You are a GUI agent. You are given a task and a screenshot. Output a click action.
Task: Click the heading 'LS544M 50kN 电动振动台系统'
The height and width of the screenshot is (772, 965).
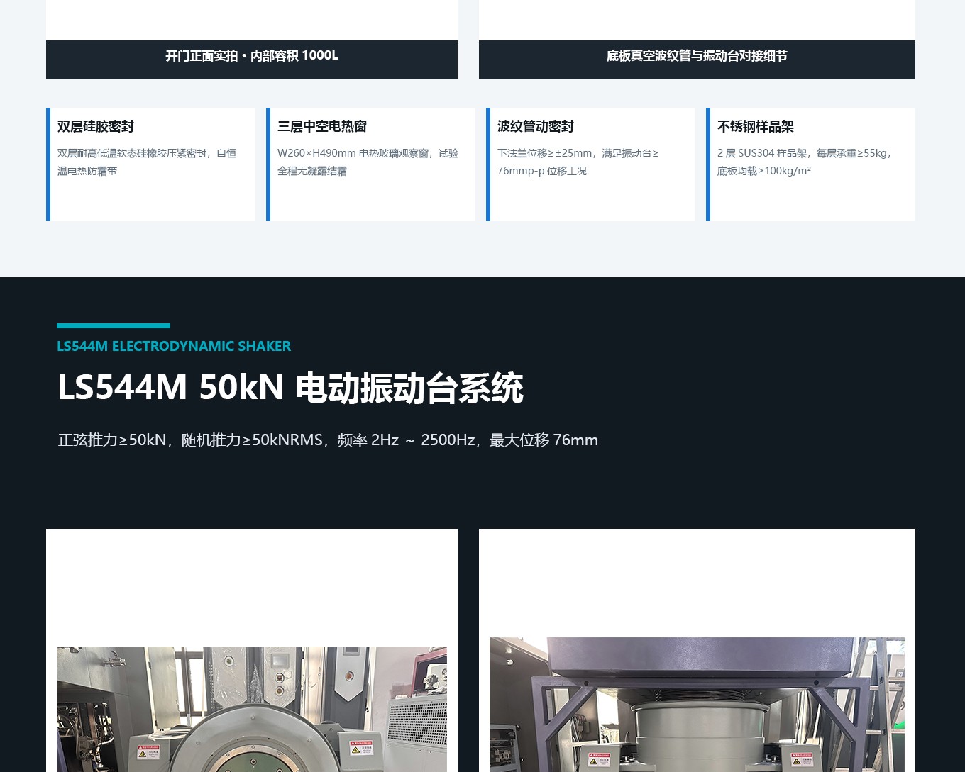coord(290,388)
